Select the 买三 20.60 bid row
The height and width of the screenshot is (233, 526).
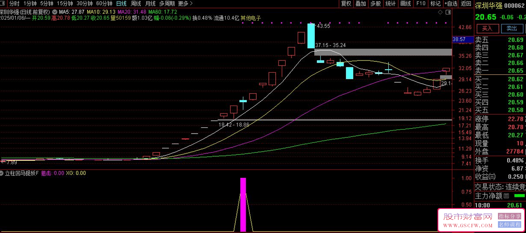pyautogui.click(x=500, y=95)
